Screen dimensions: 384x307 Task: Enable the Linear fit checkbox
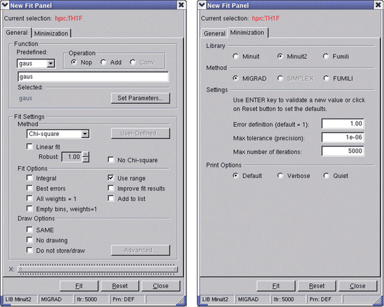click(29, 147)
